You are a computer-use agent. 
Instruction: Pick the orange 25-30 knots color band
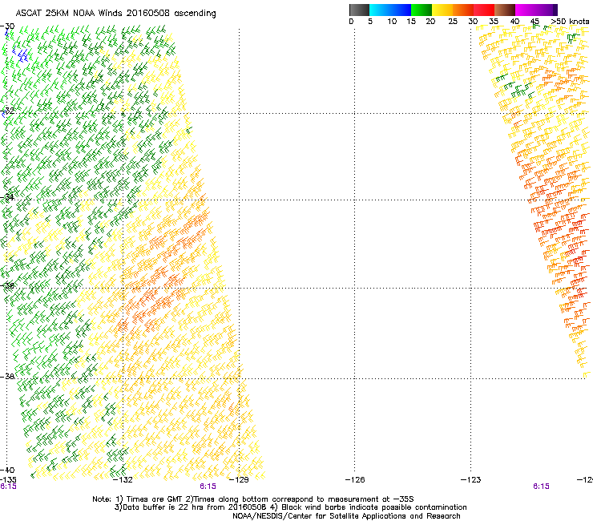tap(463, 10)
